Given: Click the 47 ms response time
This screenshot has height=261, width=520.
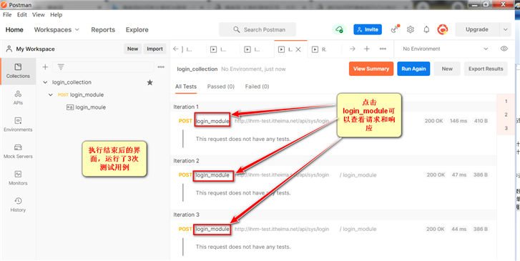Looking at the screenshot, I should [459, 174].
